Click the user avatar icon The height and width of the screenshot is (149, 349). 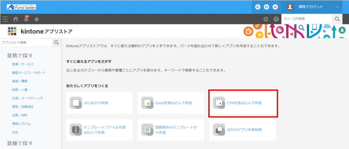click(290, 7)
